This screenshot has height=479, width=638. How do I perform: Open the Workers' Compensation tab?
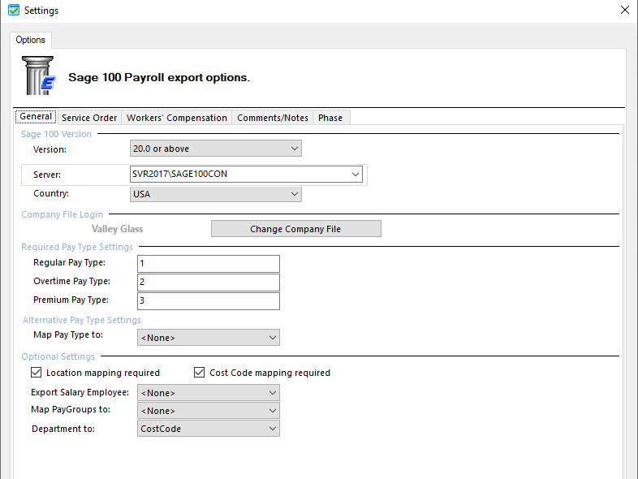click(x=177, y=118)
